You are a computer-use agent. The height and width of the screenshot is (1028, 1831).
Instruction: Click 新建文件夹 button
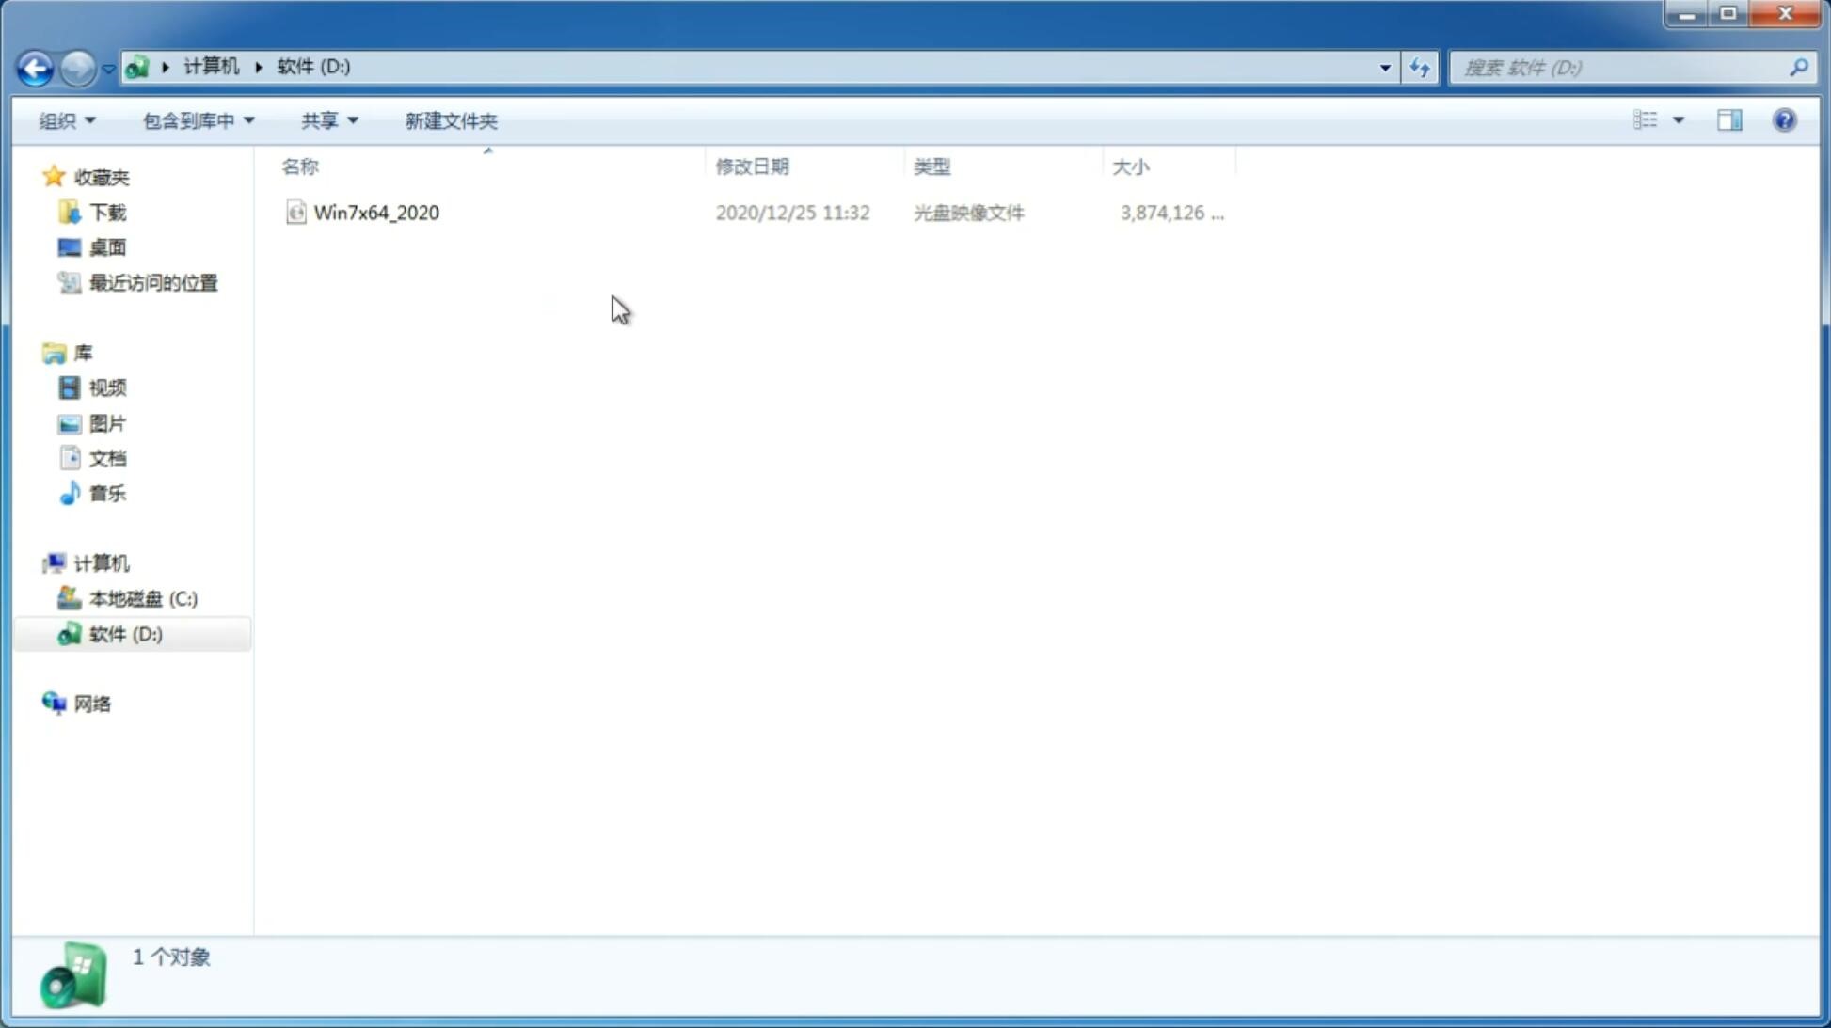(x=452, y=119)
